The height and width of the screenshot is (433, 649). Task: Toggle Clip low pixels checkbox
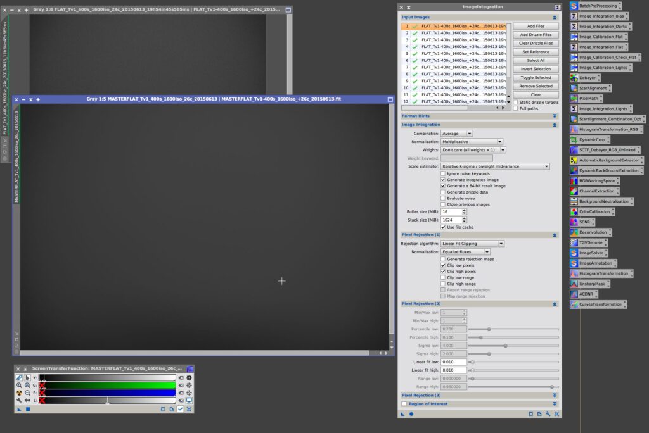pos(443,265)
